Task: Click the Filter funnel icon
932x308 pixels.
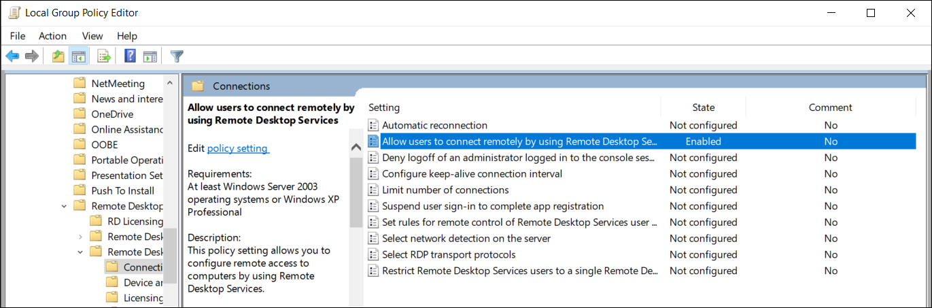Action: point(177,56)
